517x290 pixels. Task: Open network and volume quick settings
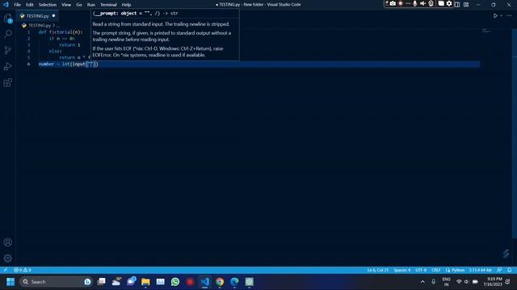[x=467, y=282]
